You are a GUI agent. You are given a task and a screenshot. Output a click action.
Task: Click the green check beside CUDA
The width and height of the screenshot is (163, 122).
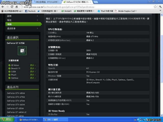(9, 72)
